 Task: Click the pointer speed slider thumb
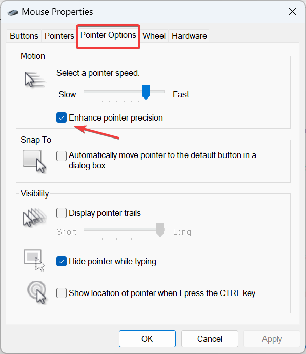pyautogui.click(x=146, y=92)
